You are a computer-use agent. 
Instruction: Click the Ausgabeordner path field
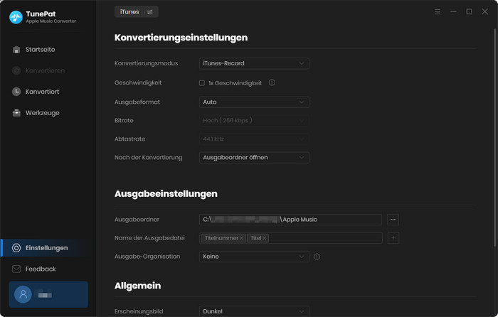[290, 220]
